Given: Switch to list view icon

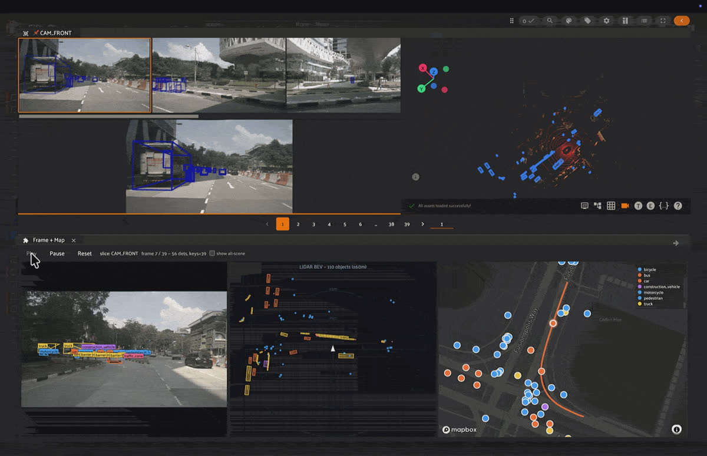Looking at the screenshot, I should (x=644, y=21).
